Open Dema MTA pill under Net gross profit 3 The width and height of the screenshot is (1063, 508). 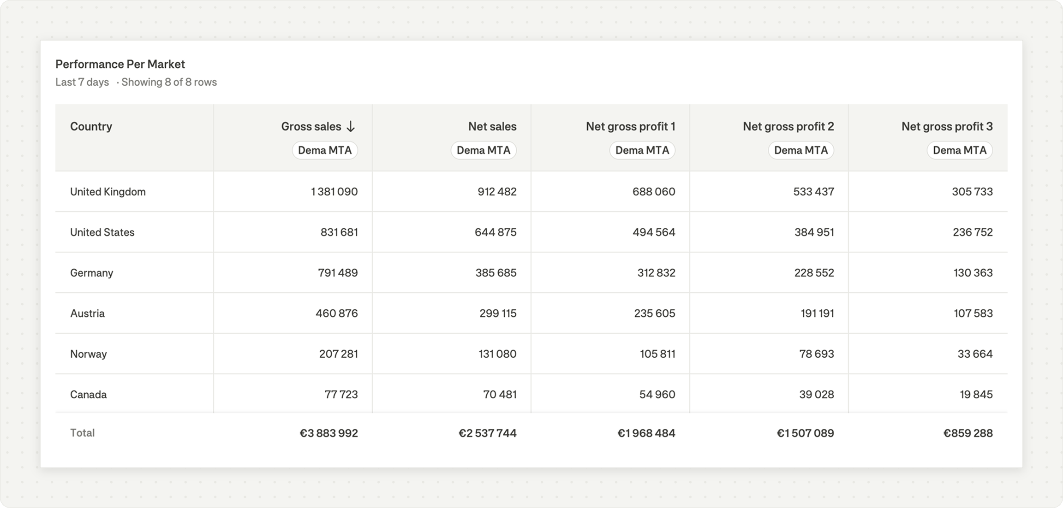point(960,150)
